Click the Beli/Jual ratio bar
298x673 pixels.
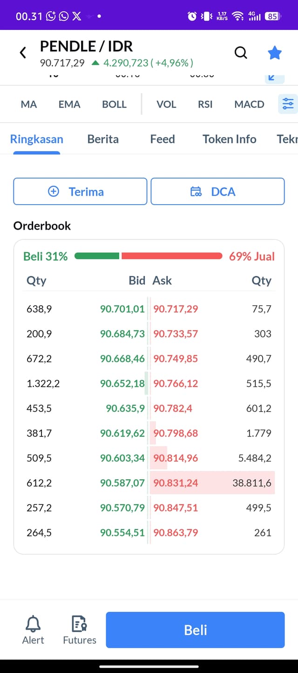(149, 256)
